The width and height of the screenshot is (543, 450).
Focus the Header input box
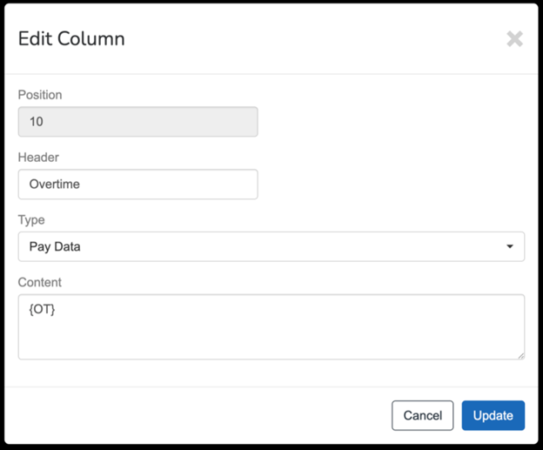(x=137, y=185)
